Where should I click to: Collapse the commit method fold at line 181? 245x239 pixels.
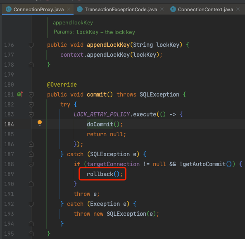[31, 94]
